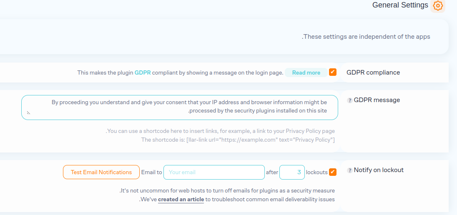Screen dimensions: 457x215
Task: Click the GDPR message help question mark
Action: (349, 100)
